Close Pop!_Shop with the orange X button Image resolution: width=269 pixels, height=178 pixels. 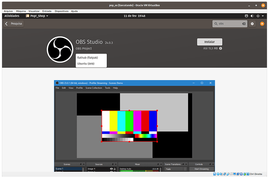(262, 24)
